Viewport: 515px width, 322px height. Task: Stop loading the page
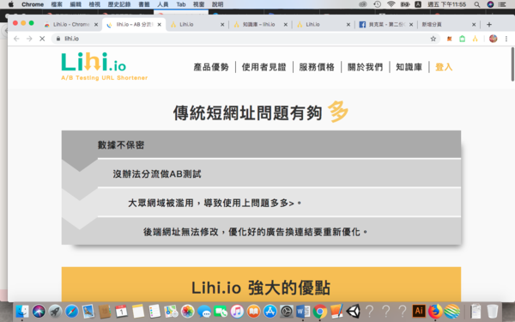(x=42, y=39)
